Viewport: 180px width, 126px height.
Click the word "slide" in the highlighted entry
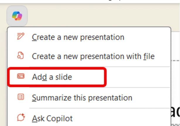(64, 77)
